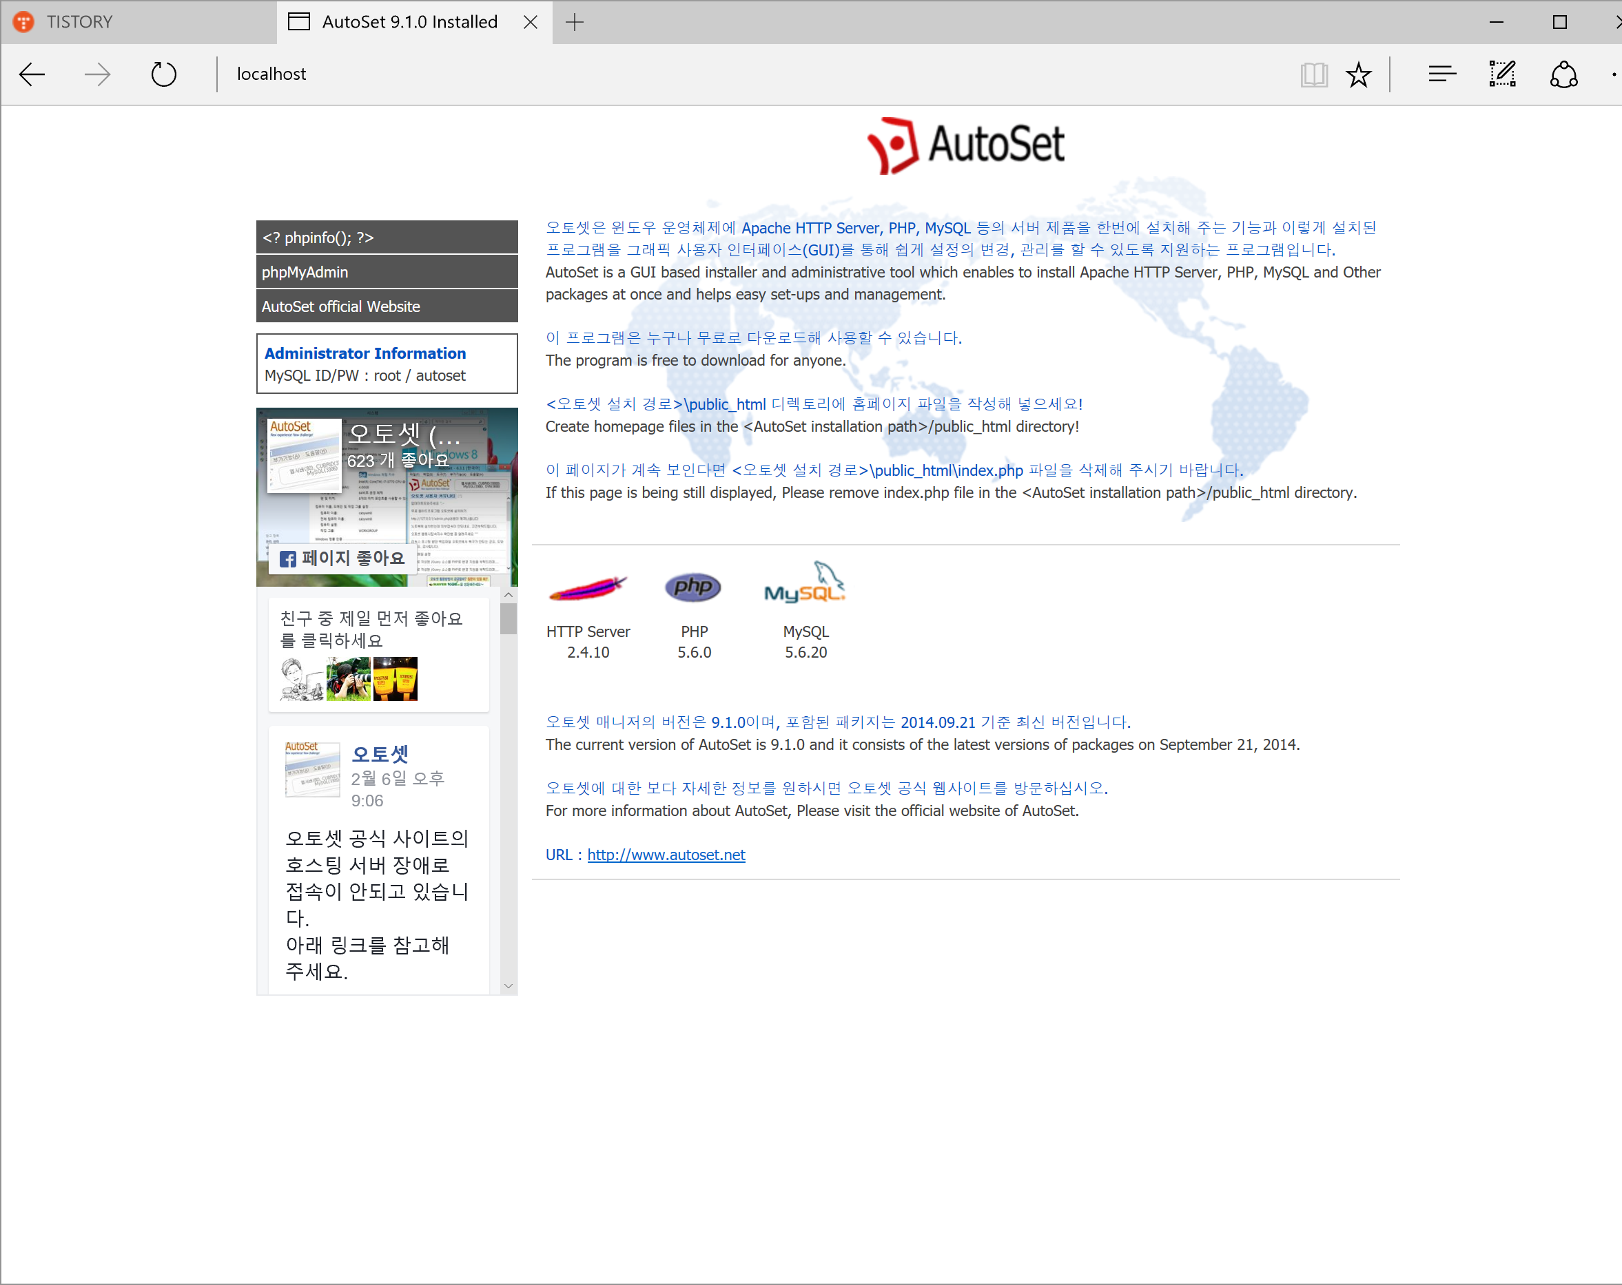The image size is (1622, 1285).
Task: Open a new tab
Action: [575, 22]
